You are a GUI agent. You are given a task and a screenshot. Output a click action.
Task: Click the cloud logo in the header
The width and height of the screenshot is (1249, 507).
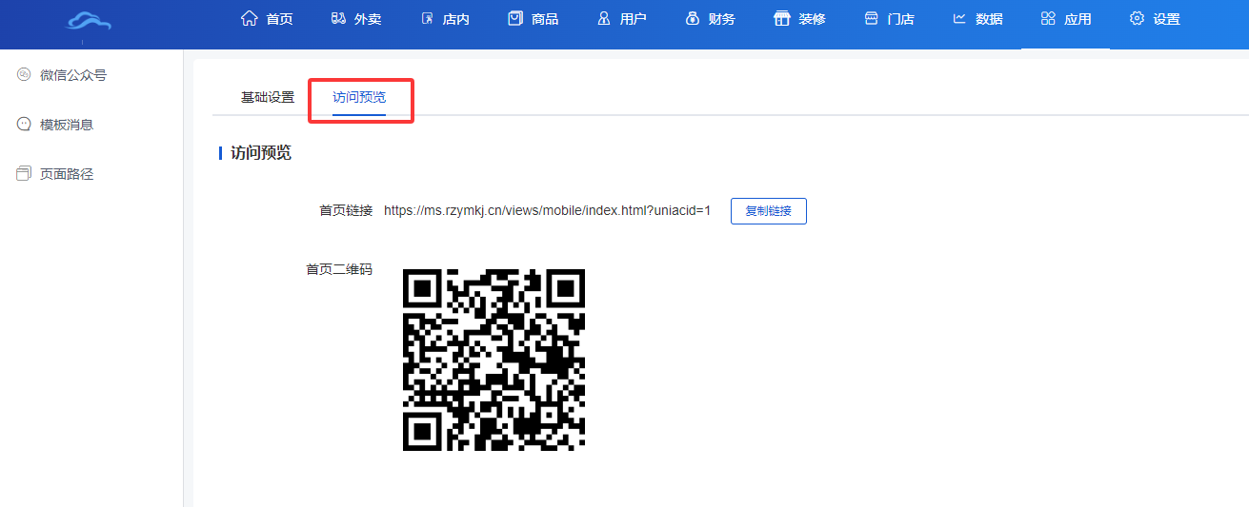click(88, 21)
